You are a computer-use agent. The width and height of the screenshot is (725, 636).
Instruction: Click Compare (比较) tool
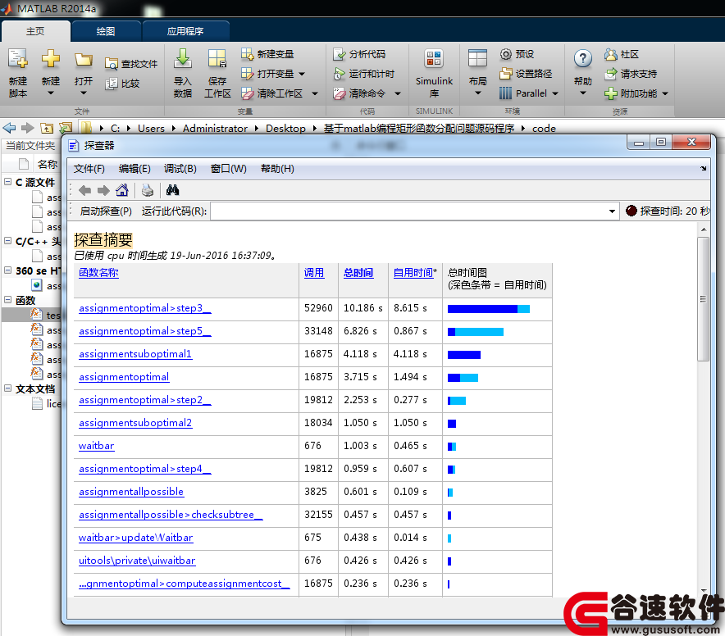[122, 84]
